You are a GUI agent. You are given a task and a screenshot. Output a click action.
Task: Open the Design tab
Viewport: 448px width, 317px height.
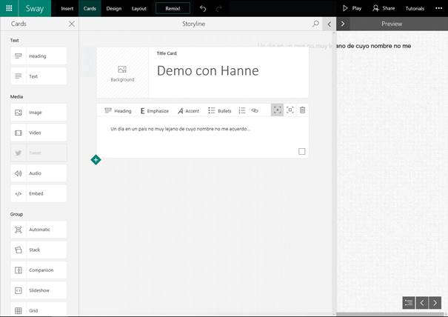point(114,8)
